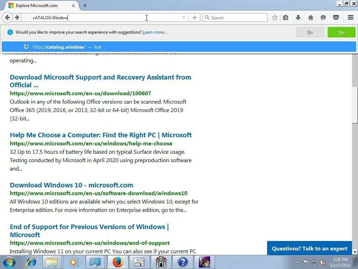
Task: Open Download Windows 10 result
Action: point(71,185)
